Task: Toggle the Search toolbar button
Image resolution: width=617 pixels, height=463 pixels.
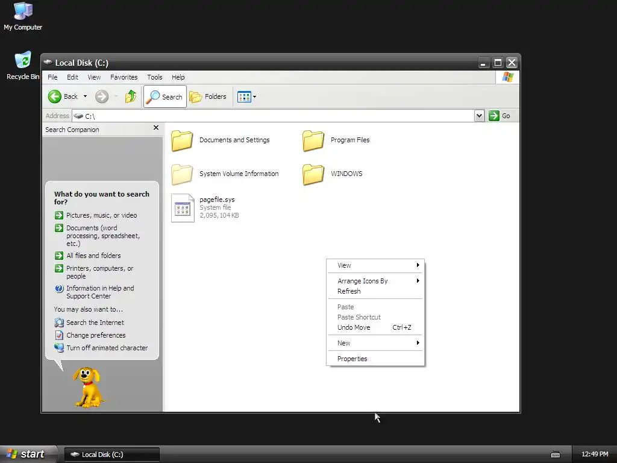Action: click(165, 96)
